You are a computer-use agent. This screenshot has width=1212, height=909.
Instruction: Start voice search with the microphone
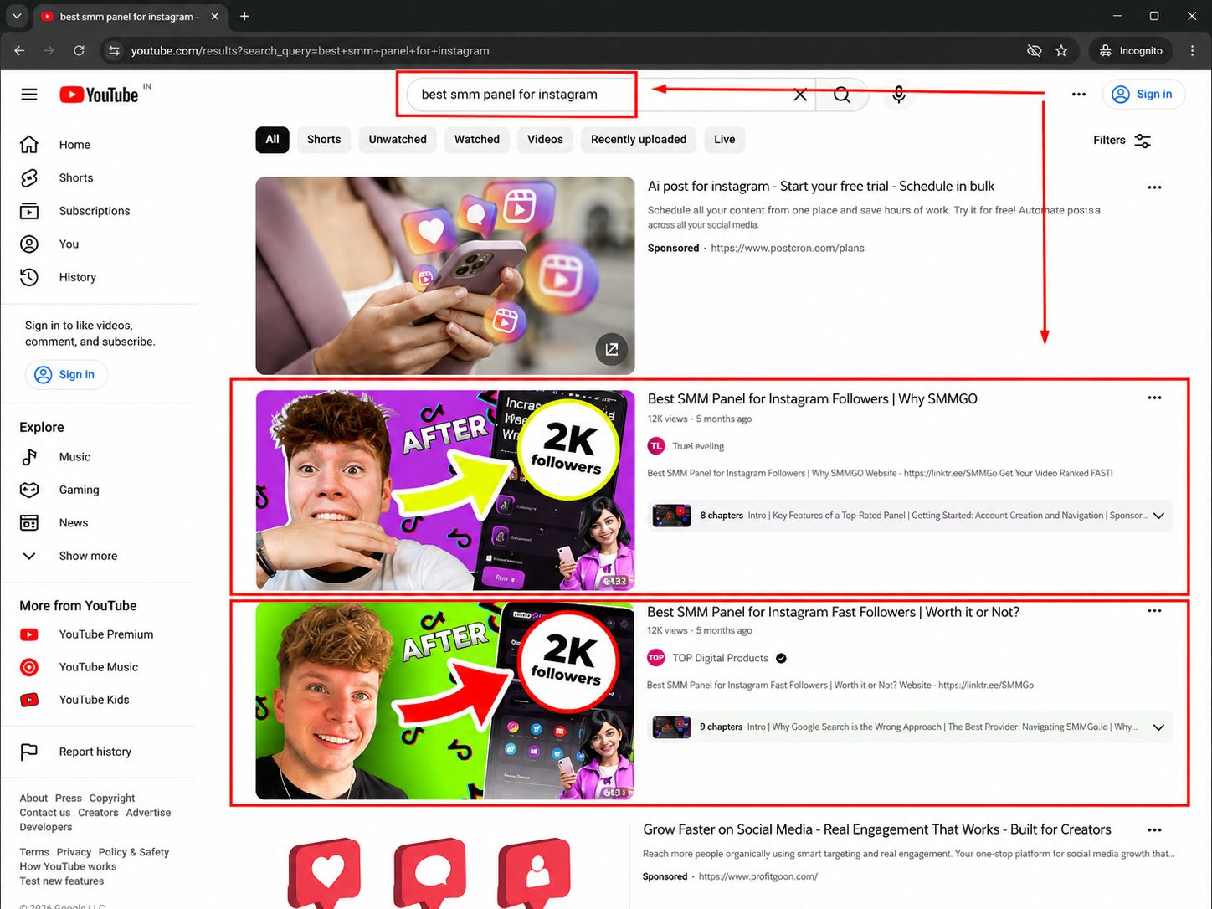click(x=898, y=95)
